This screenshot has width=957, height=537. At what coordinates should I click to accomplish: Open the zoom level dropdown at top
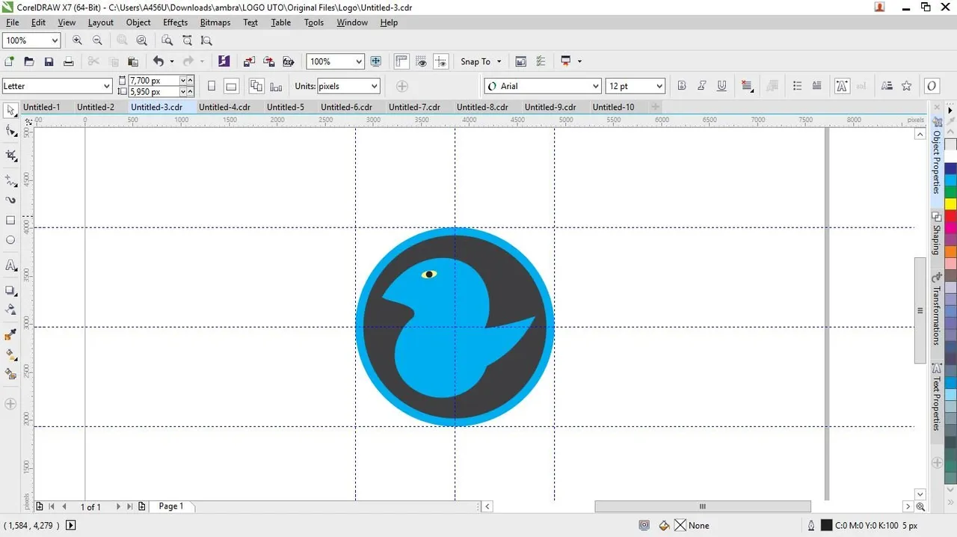[x=54, y=40]
